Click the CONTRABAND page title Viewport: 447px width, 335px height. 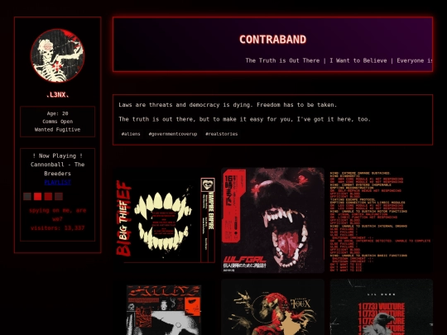pyautogui.click(x=273, y=40)
